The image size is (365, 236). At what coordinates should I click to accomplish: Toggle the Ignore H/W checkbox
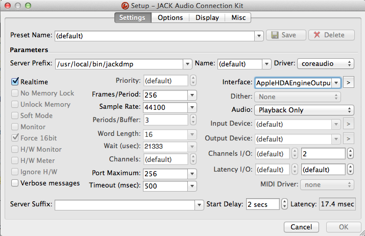point(15,172)
